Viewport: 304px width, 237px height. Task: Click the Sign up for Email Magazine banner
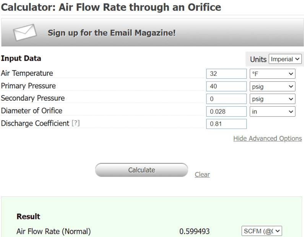coord(112,33)
